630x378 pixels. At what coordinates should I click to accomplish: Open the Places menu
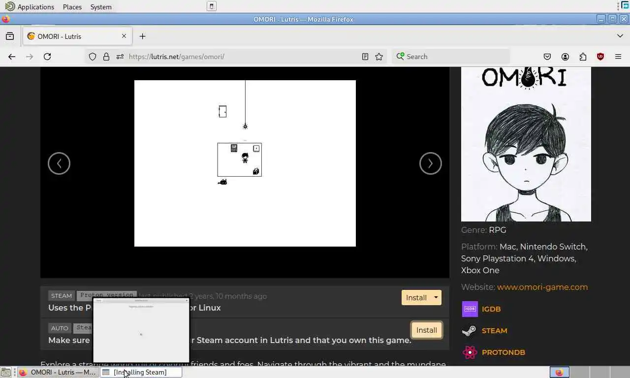tap(72, 7)
